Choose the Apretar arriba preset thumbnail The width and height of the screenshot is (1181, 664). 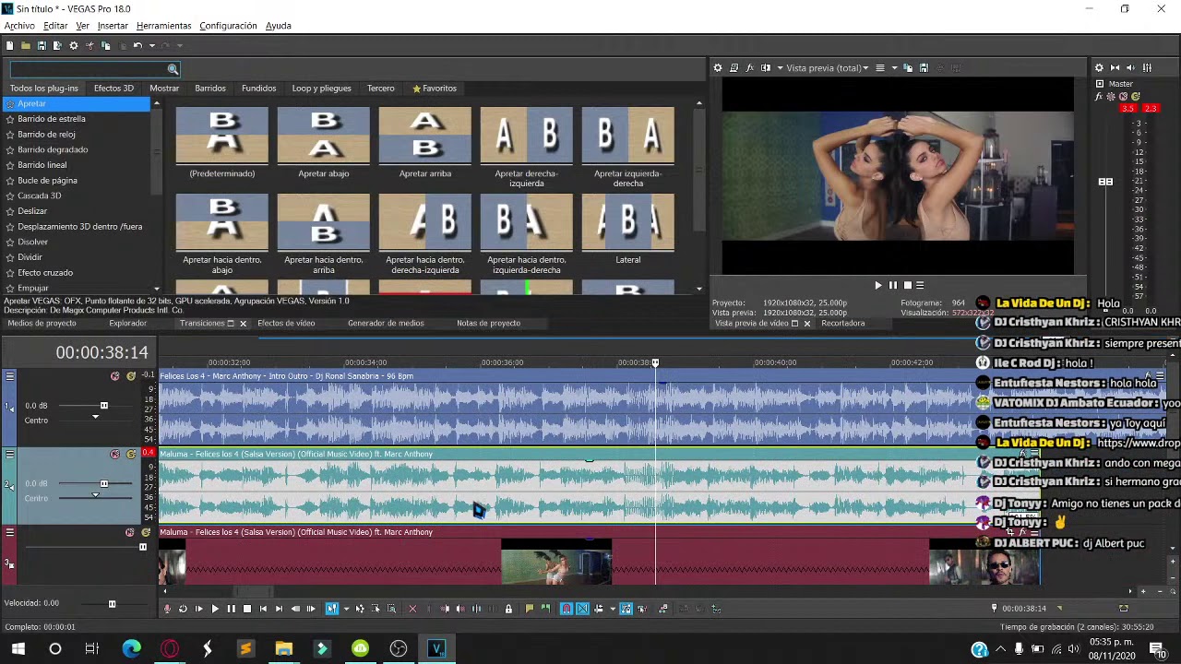(424, 135)
